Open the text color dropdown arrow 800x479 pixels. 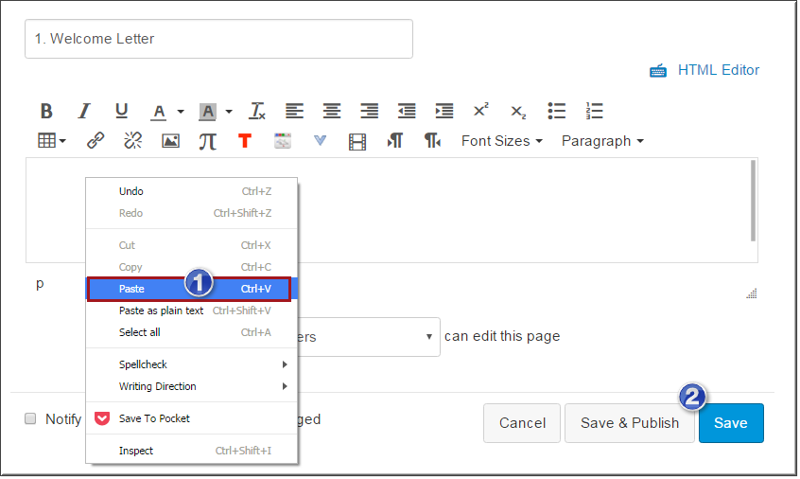(180, 112)
